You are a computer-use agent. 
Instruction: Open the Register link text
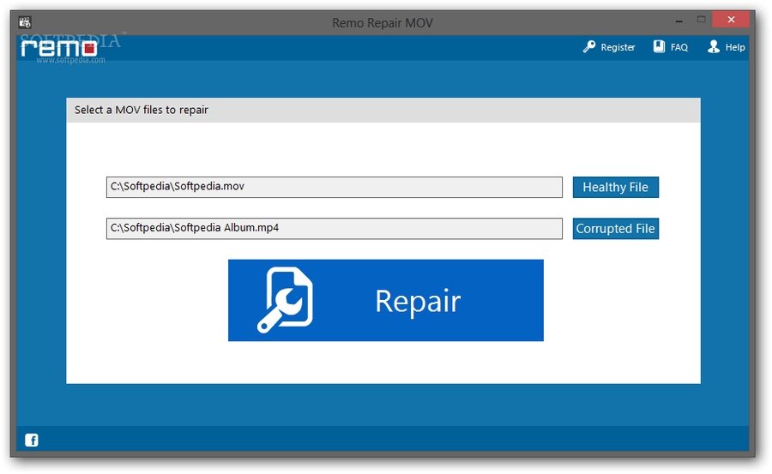tap(618, 47)
